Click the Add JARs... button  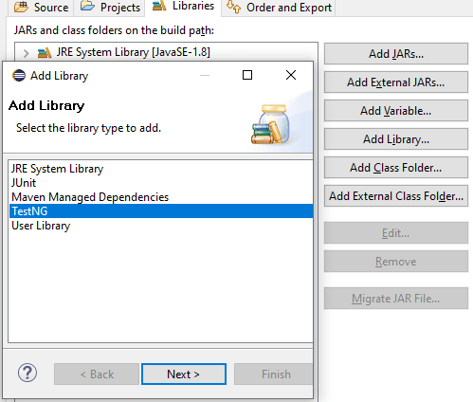(396, 54)
